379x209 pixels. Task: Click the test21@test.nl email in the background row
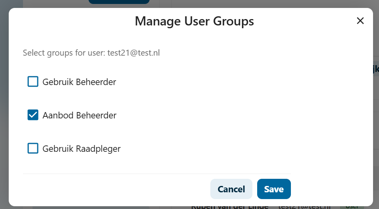tap(304, 207)
